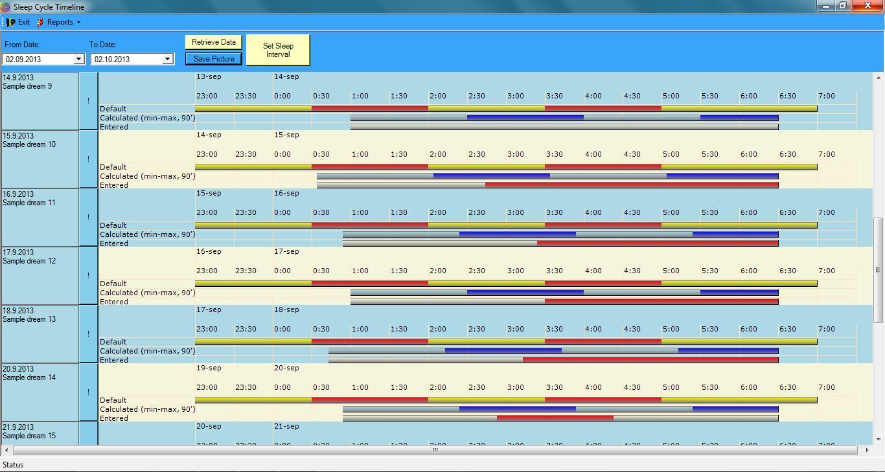Click the exclamation marker for Sample dream 11
The height and width of the screenshot is (472, 885).
(x=88, y=217)
